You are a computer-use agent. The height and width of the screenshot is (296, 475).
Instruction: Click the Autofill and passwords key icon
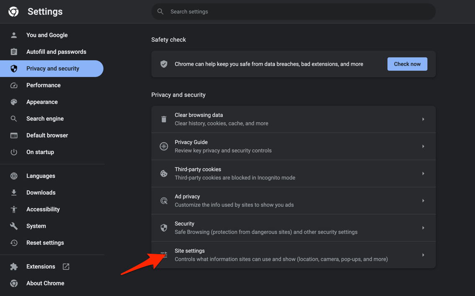click(14, 51)
